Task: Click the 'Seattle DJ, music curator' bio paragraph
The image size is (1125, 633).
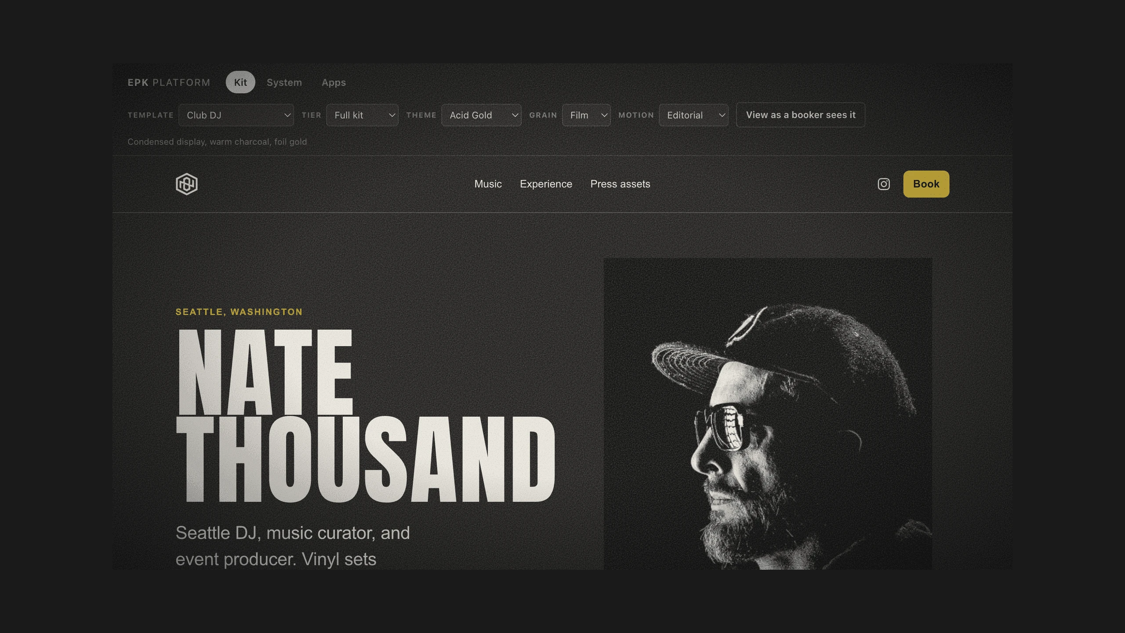Action: click(293, 546)
